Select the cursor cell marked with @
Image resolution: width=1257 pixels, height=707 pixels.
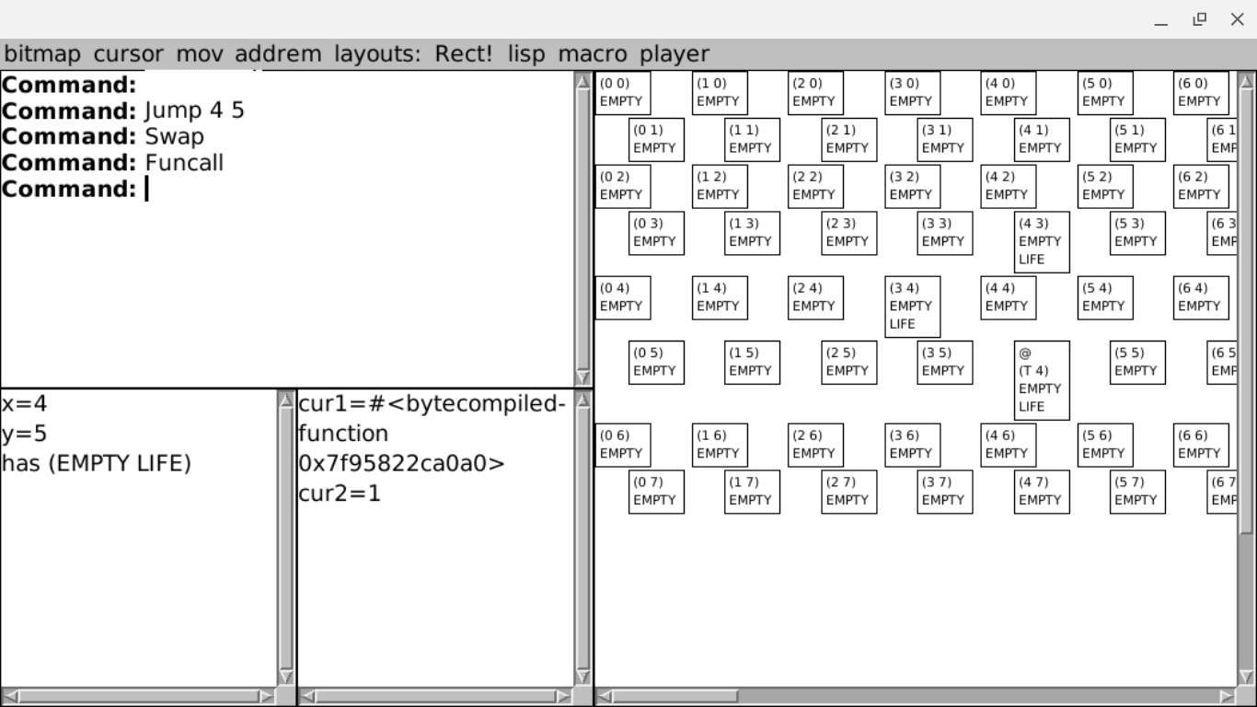(1042, 380)
